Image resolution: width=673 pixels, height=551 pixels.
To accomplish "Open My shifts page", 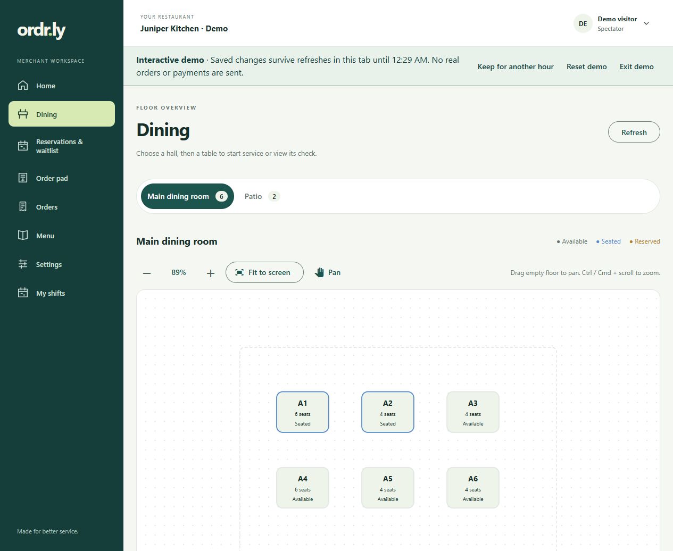I will tap(62, 293).
